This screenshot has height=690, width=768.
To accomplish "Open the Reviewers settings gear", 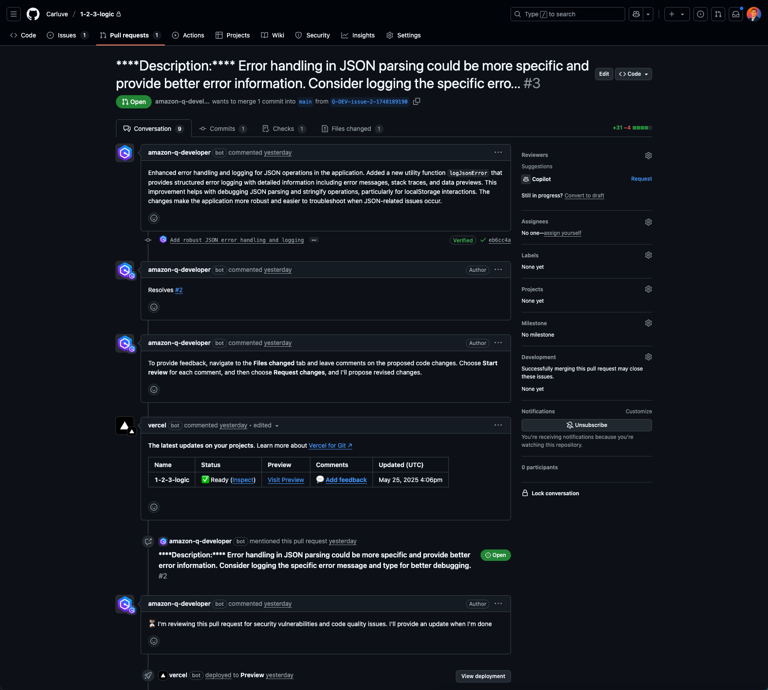I will pyautogui.click(x=648, y=155).
